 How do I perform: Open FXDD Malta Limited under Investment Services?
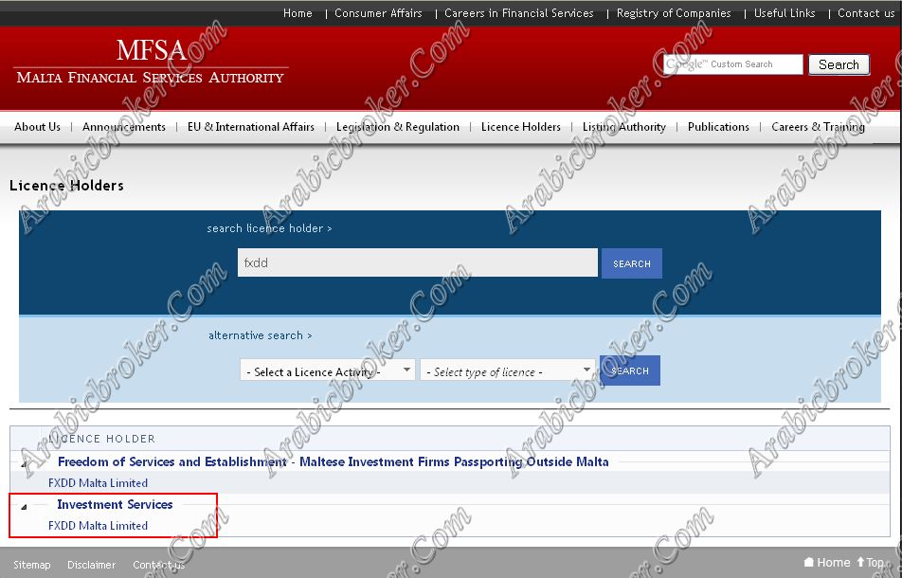[x=98, y=526]
